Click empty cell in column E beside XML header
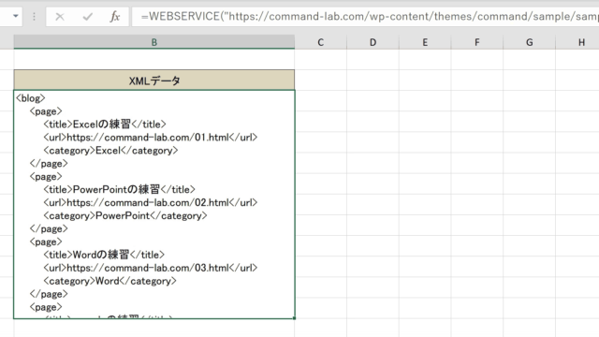Image resolution: width=599 pixels, height=337 pixels. click(425, 81)
